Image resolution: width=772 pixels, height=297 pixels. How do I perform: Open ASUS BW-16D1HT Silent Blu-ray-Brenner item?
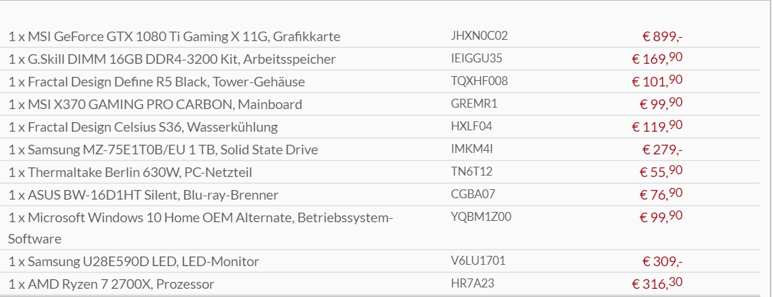click(144, 195)
